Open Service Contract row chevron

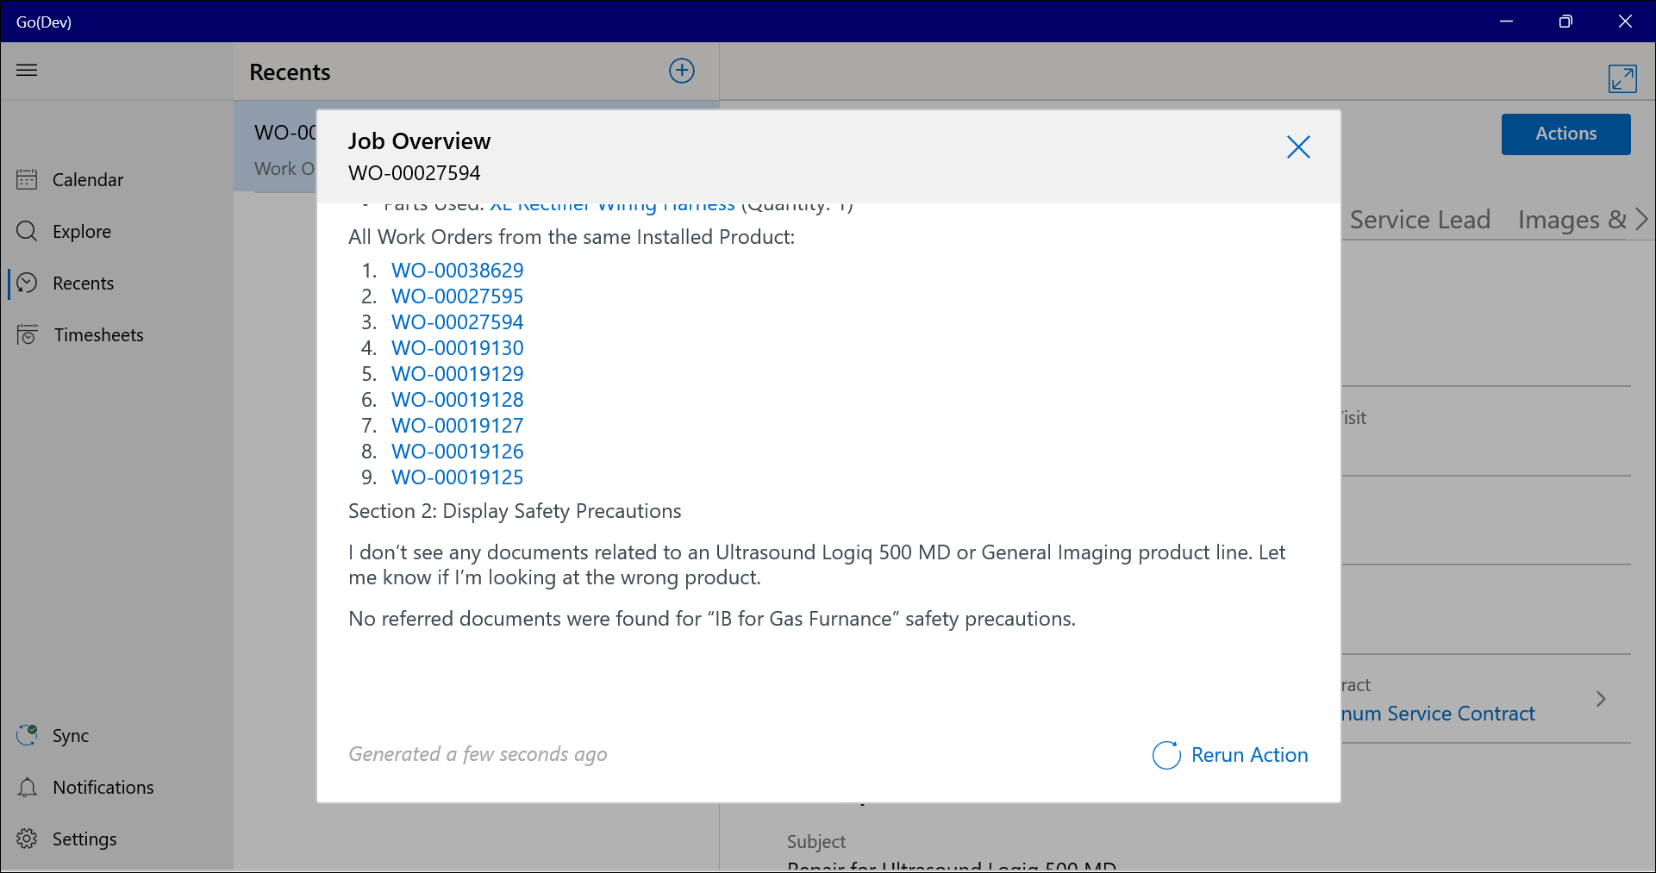pyautogui.click(x=1601, y=699)
